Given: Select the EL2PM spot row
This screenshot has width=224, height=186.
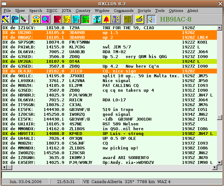Looking at the screenshot, I should [x=109, y=86].
